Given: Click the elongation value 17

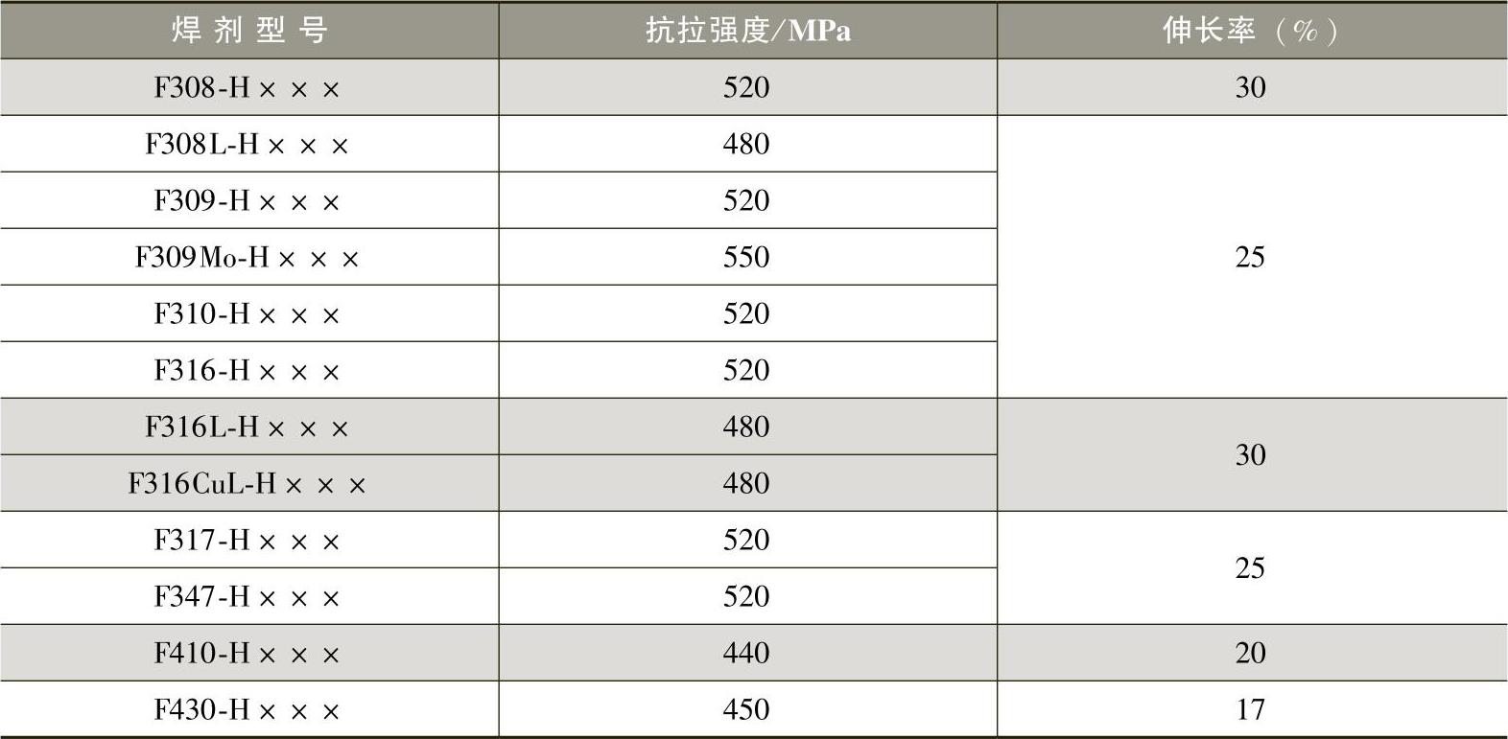Looking at the screenshot, I should 1250,709.
